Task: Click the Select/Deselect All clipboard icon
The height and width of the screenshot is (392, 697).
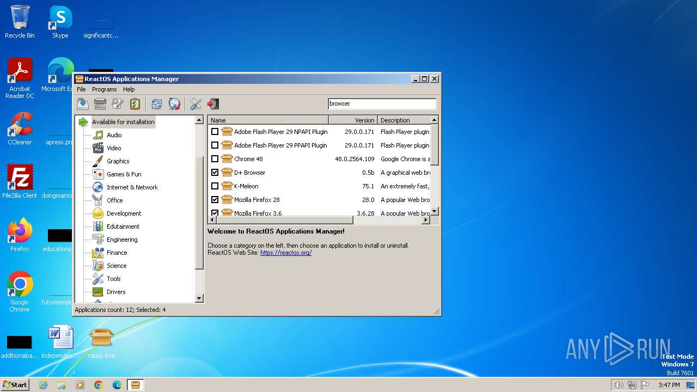Action: click(x=134, y=103)
